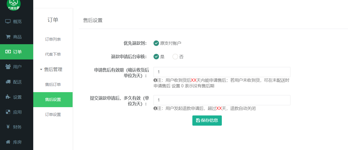Select 原支付账户 refund option

coord(156,43)
